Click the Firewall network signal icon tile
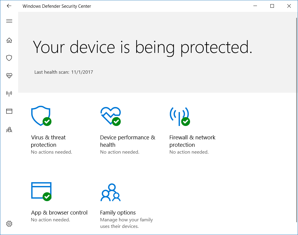The image size is (298, 235). coord(180,116)
